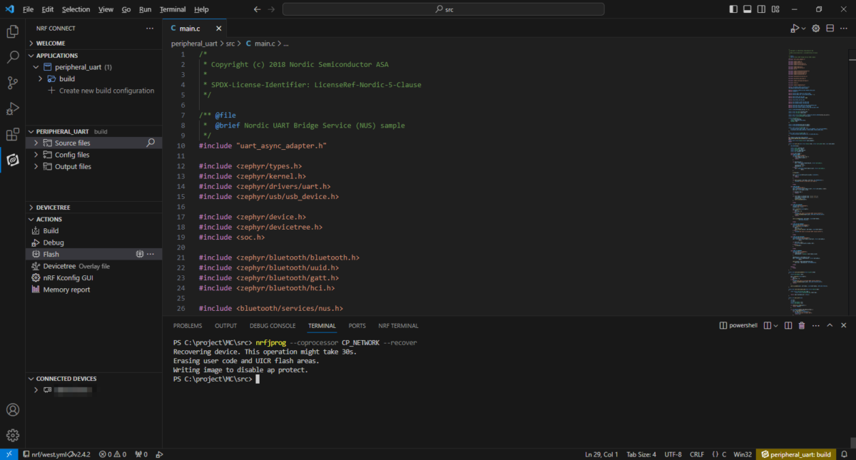Kill terminal with the trash icon
856x460 pixels.
click(801, 325)
